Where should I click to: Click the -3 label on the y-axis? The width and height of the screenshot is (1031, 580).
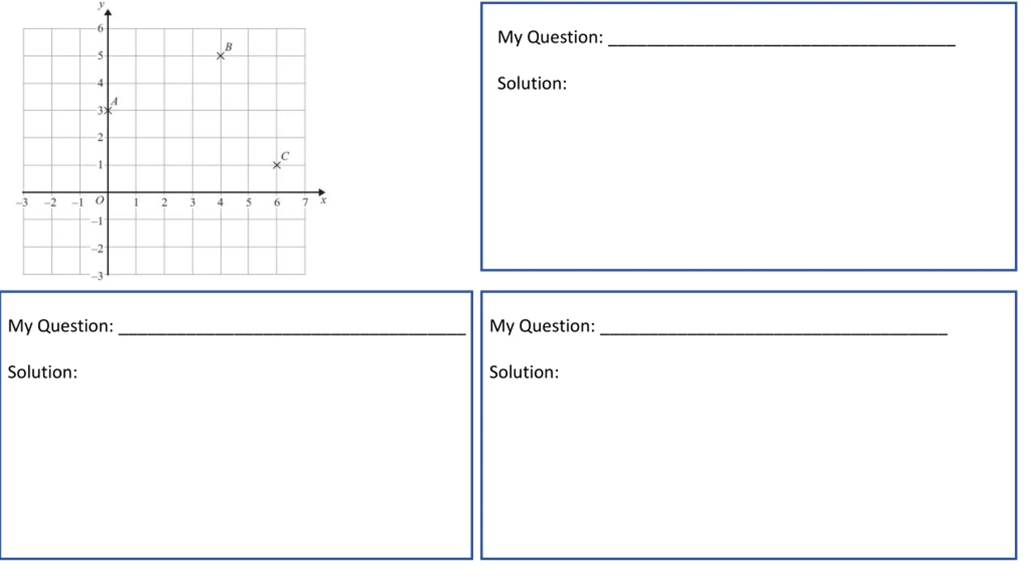point(97,276)
